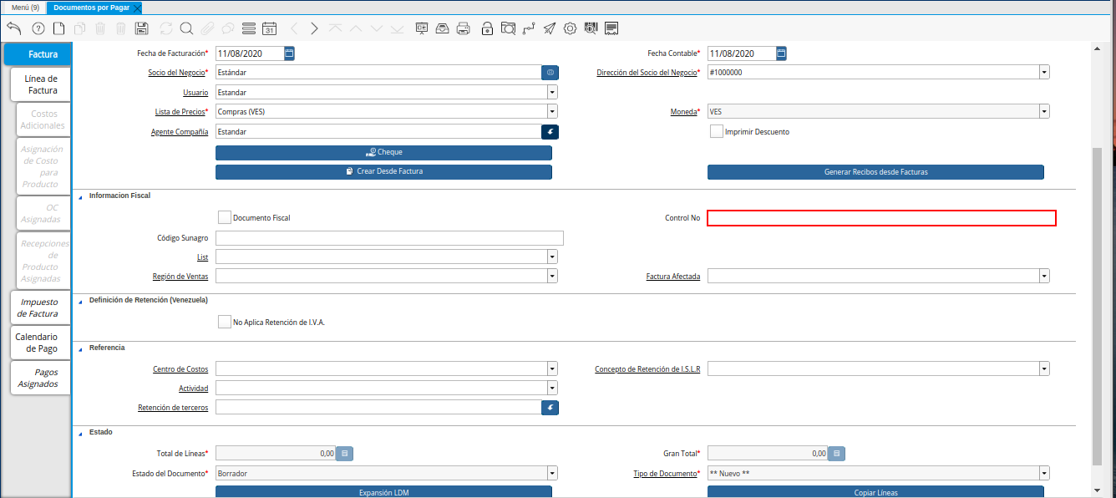Image resolution: width=1116 pixels, height=498 pixels.
Task: Collapse the Estado section
Action: click(x=81, y=433)
